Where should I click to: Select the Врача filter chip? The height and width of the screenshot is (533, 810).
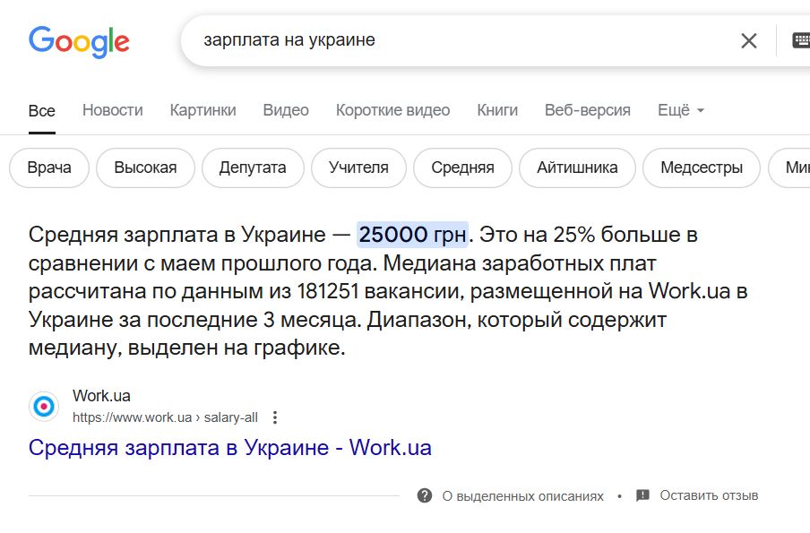(49, 168)
